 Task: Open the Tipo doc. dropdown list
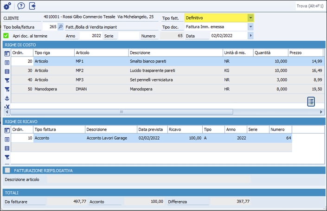[250, 27]
